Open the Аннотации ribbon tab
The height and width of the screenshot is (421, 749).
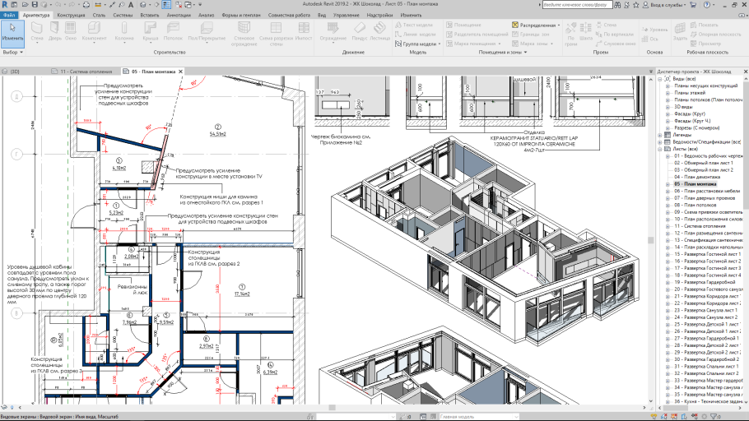click(179, 15)
